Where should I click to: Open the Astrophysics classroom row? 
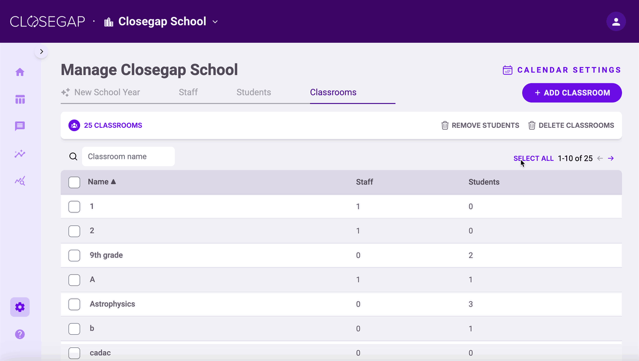pyautogui.click(x=341, y=304)
